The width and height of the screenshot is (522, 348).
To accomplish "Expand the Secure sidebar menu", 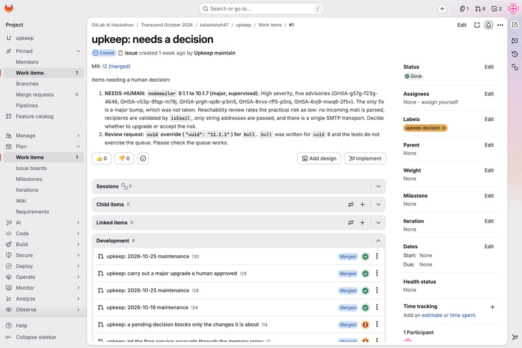I will pyautogui.click(x=43, y=255).
